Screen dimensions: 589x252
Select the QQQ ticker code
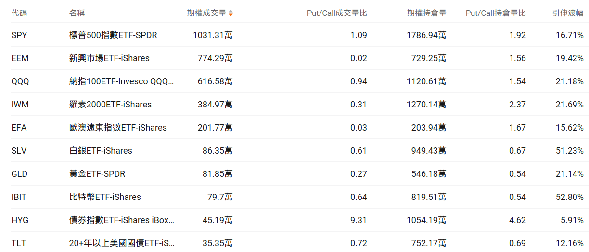[x=20, y=81]
